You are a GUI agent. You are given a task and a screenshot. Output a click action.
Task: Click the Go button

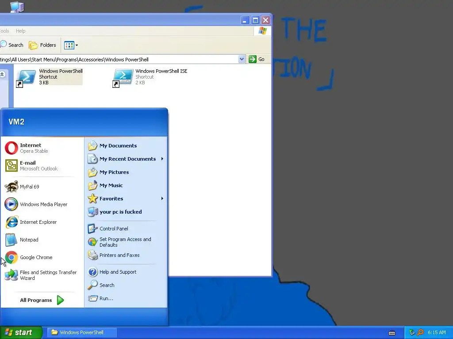pyautogui.click(x=257, y=59)
